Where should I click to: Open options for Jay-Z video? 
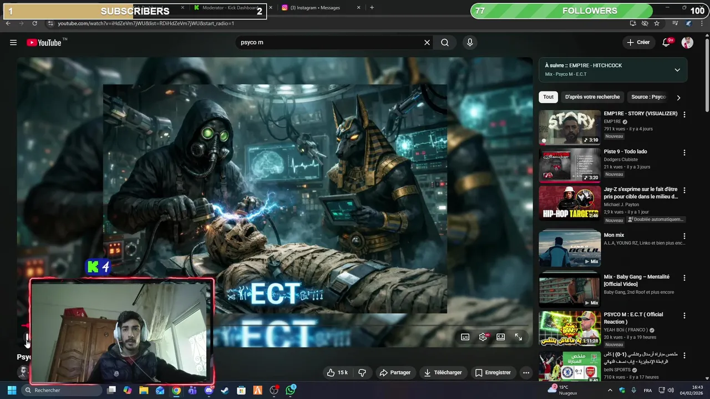684,191
